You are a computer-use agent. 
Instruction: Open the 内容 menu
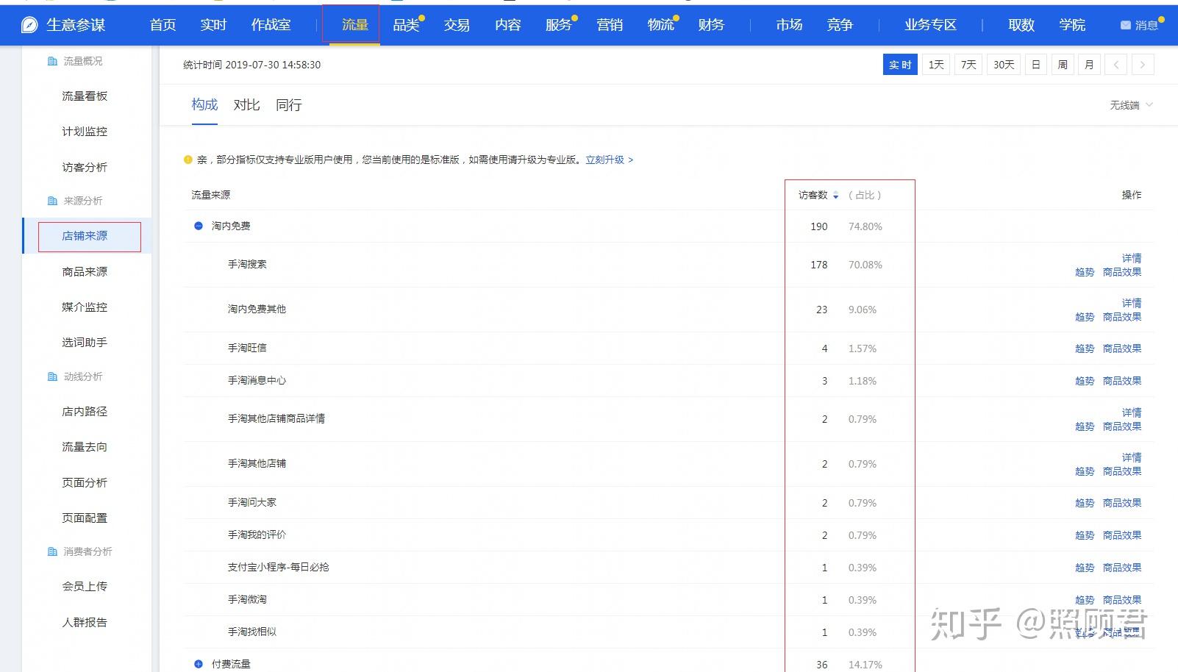(507, 25)
